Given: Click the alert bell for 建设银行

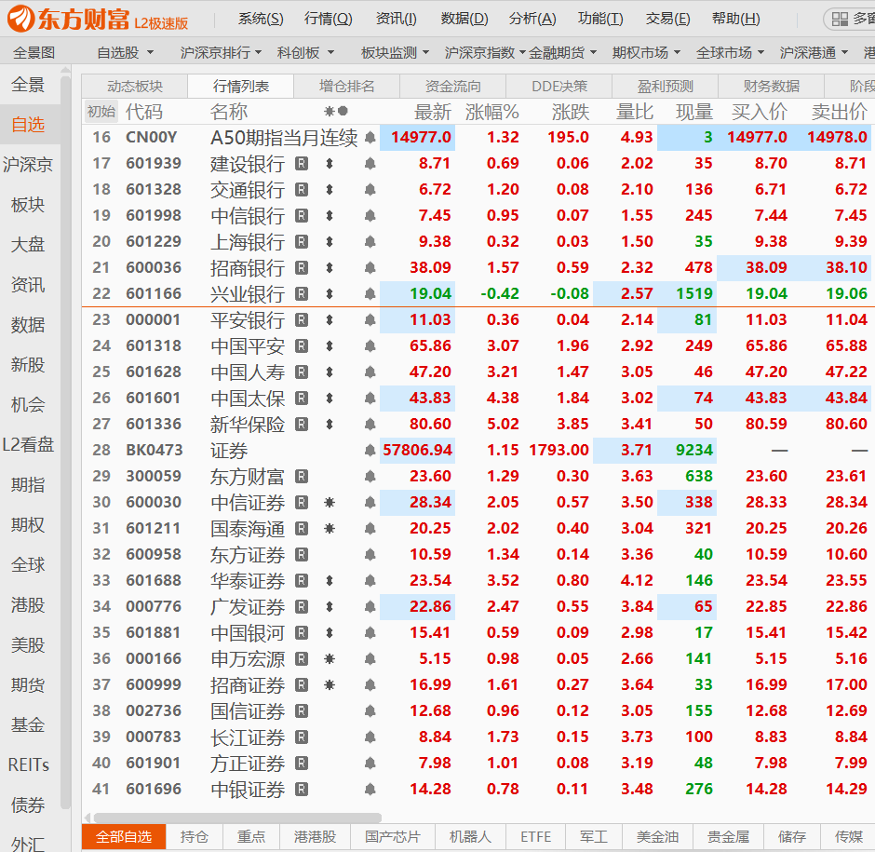Looking at the screenshot, I should (370, 164).
